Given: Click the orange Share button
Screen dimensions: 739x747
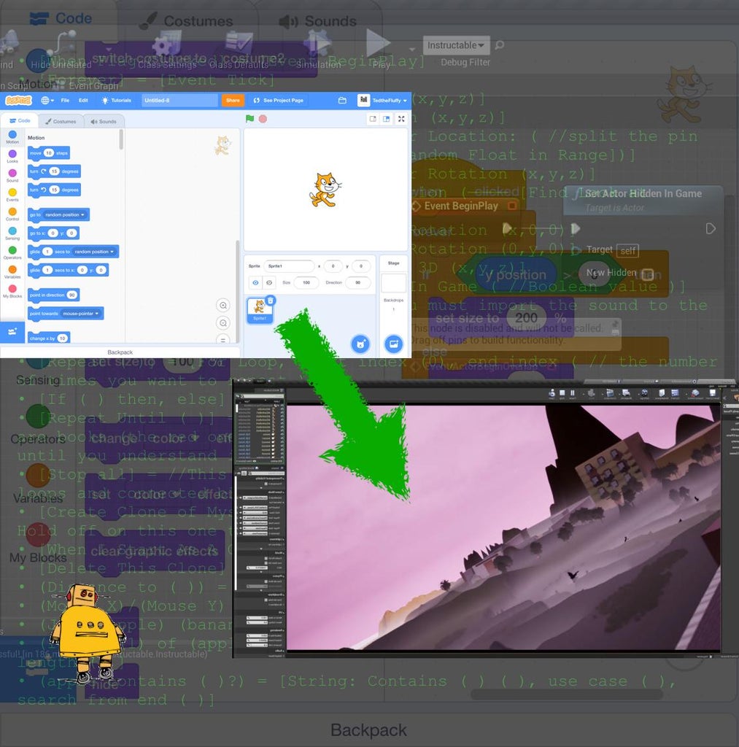Looking at the screenshot, I should [x=232, y=100].
